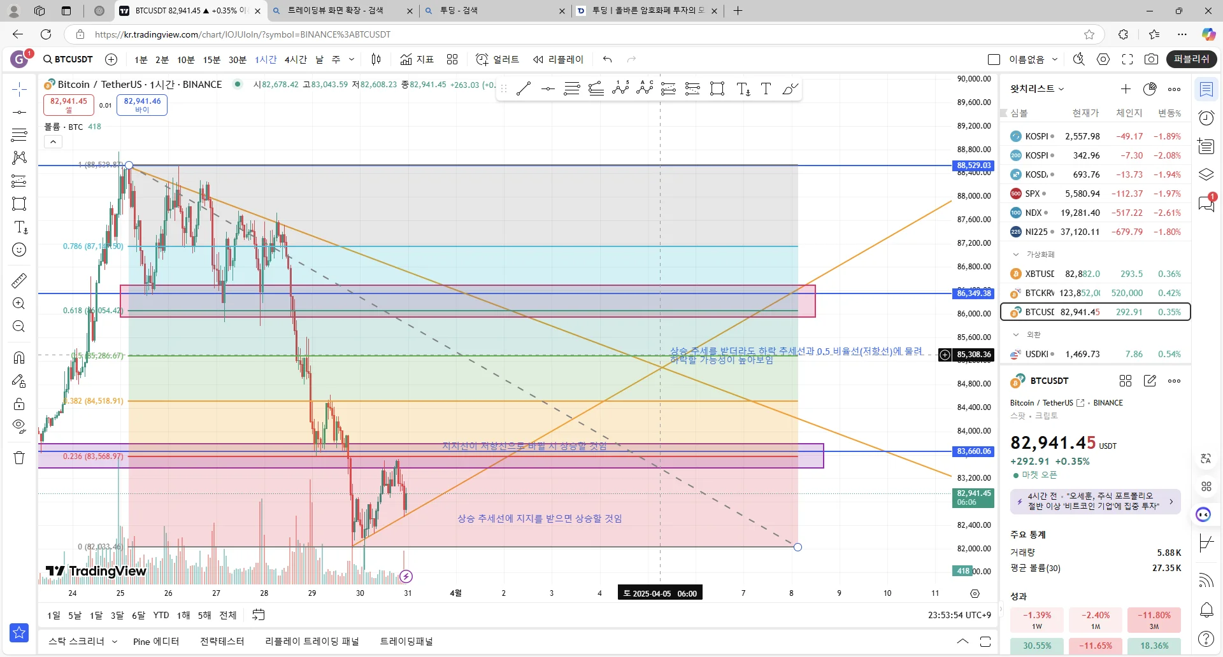This screenshot has height=657, width=1223.
Task: Open the go-to-date calendar icon
Action: (x=258, y=615)
